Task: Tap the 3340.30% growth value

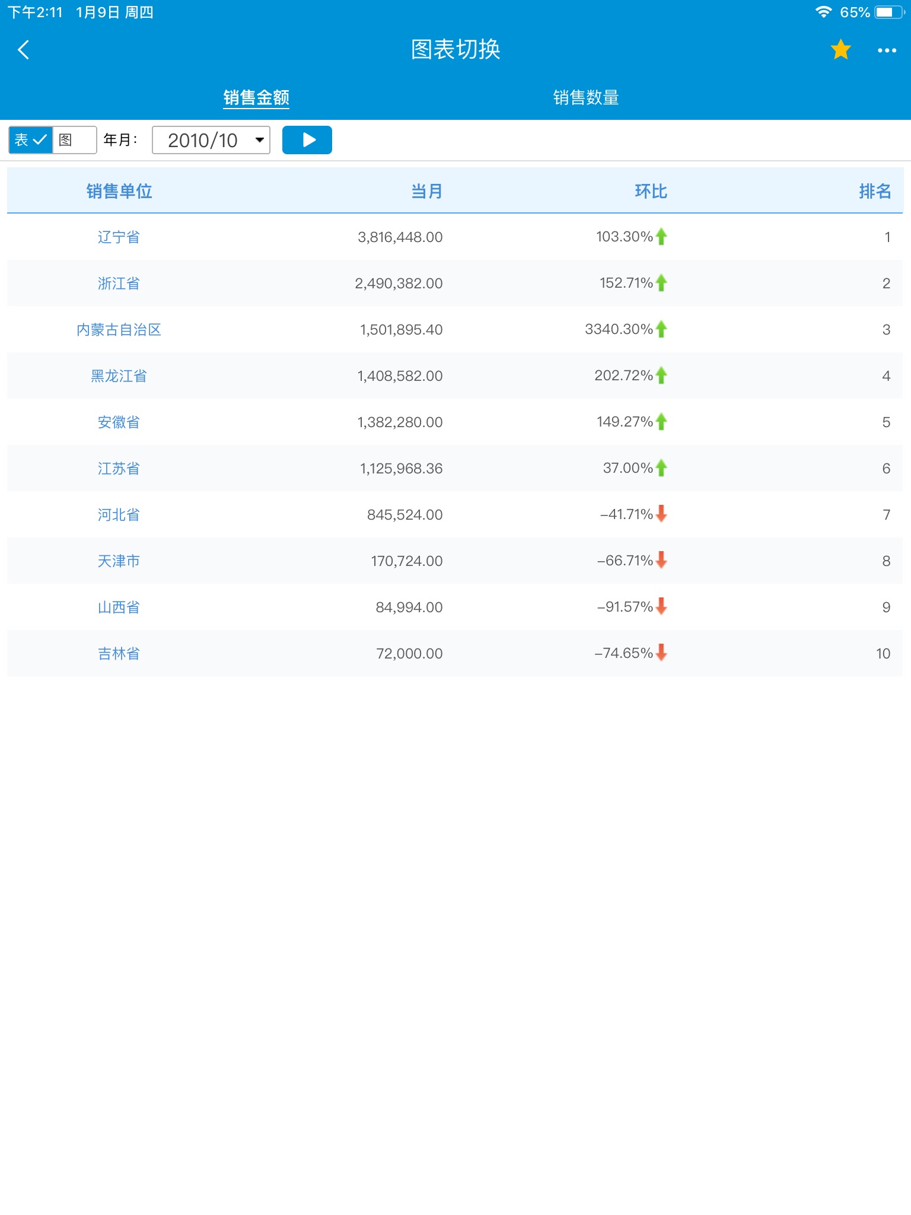Action: (x=619, y=329)
